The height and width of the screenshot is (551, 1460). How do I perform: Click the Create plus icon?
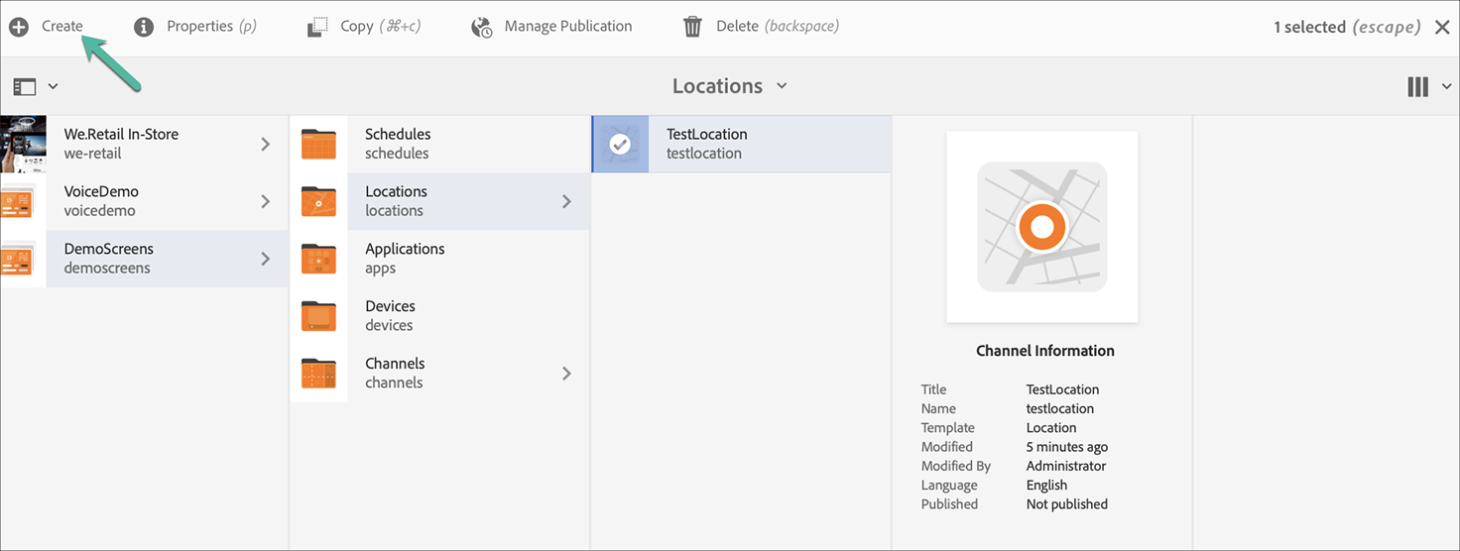point(19,27)
